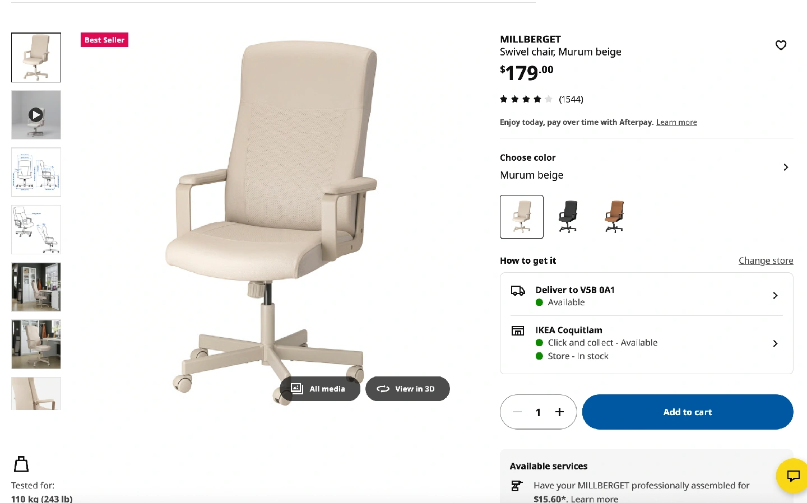Open View in 3D
Image resolution: width=807 pixels, height=503 pixels.
point(407,389)
